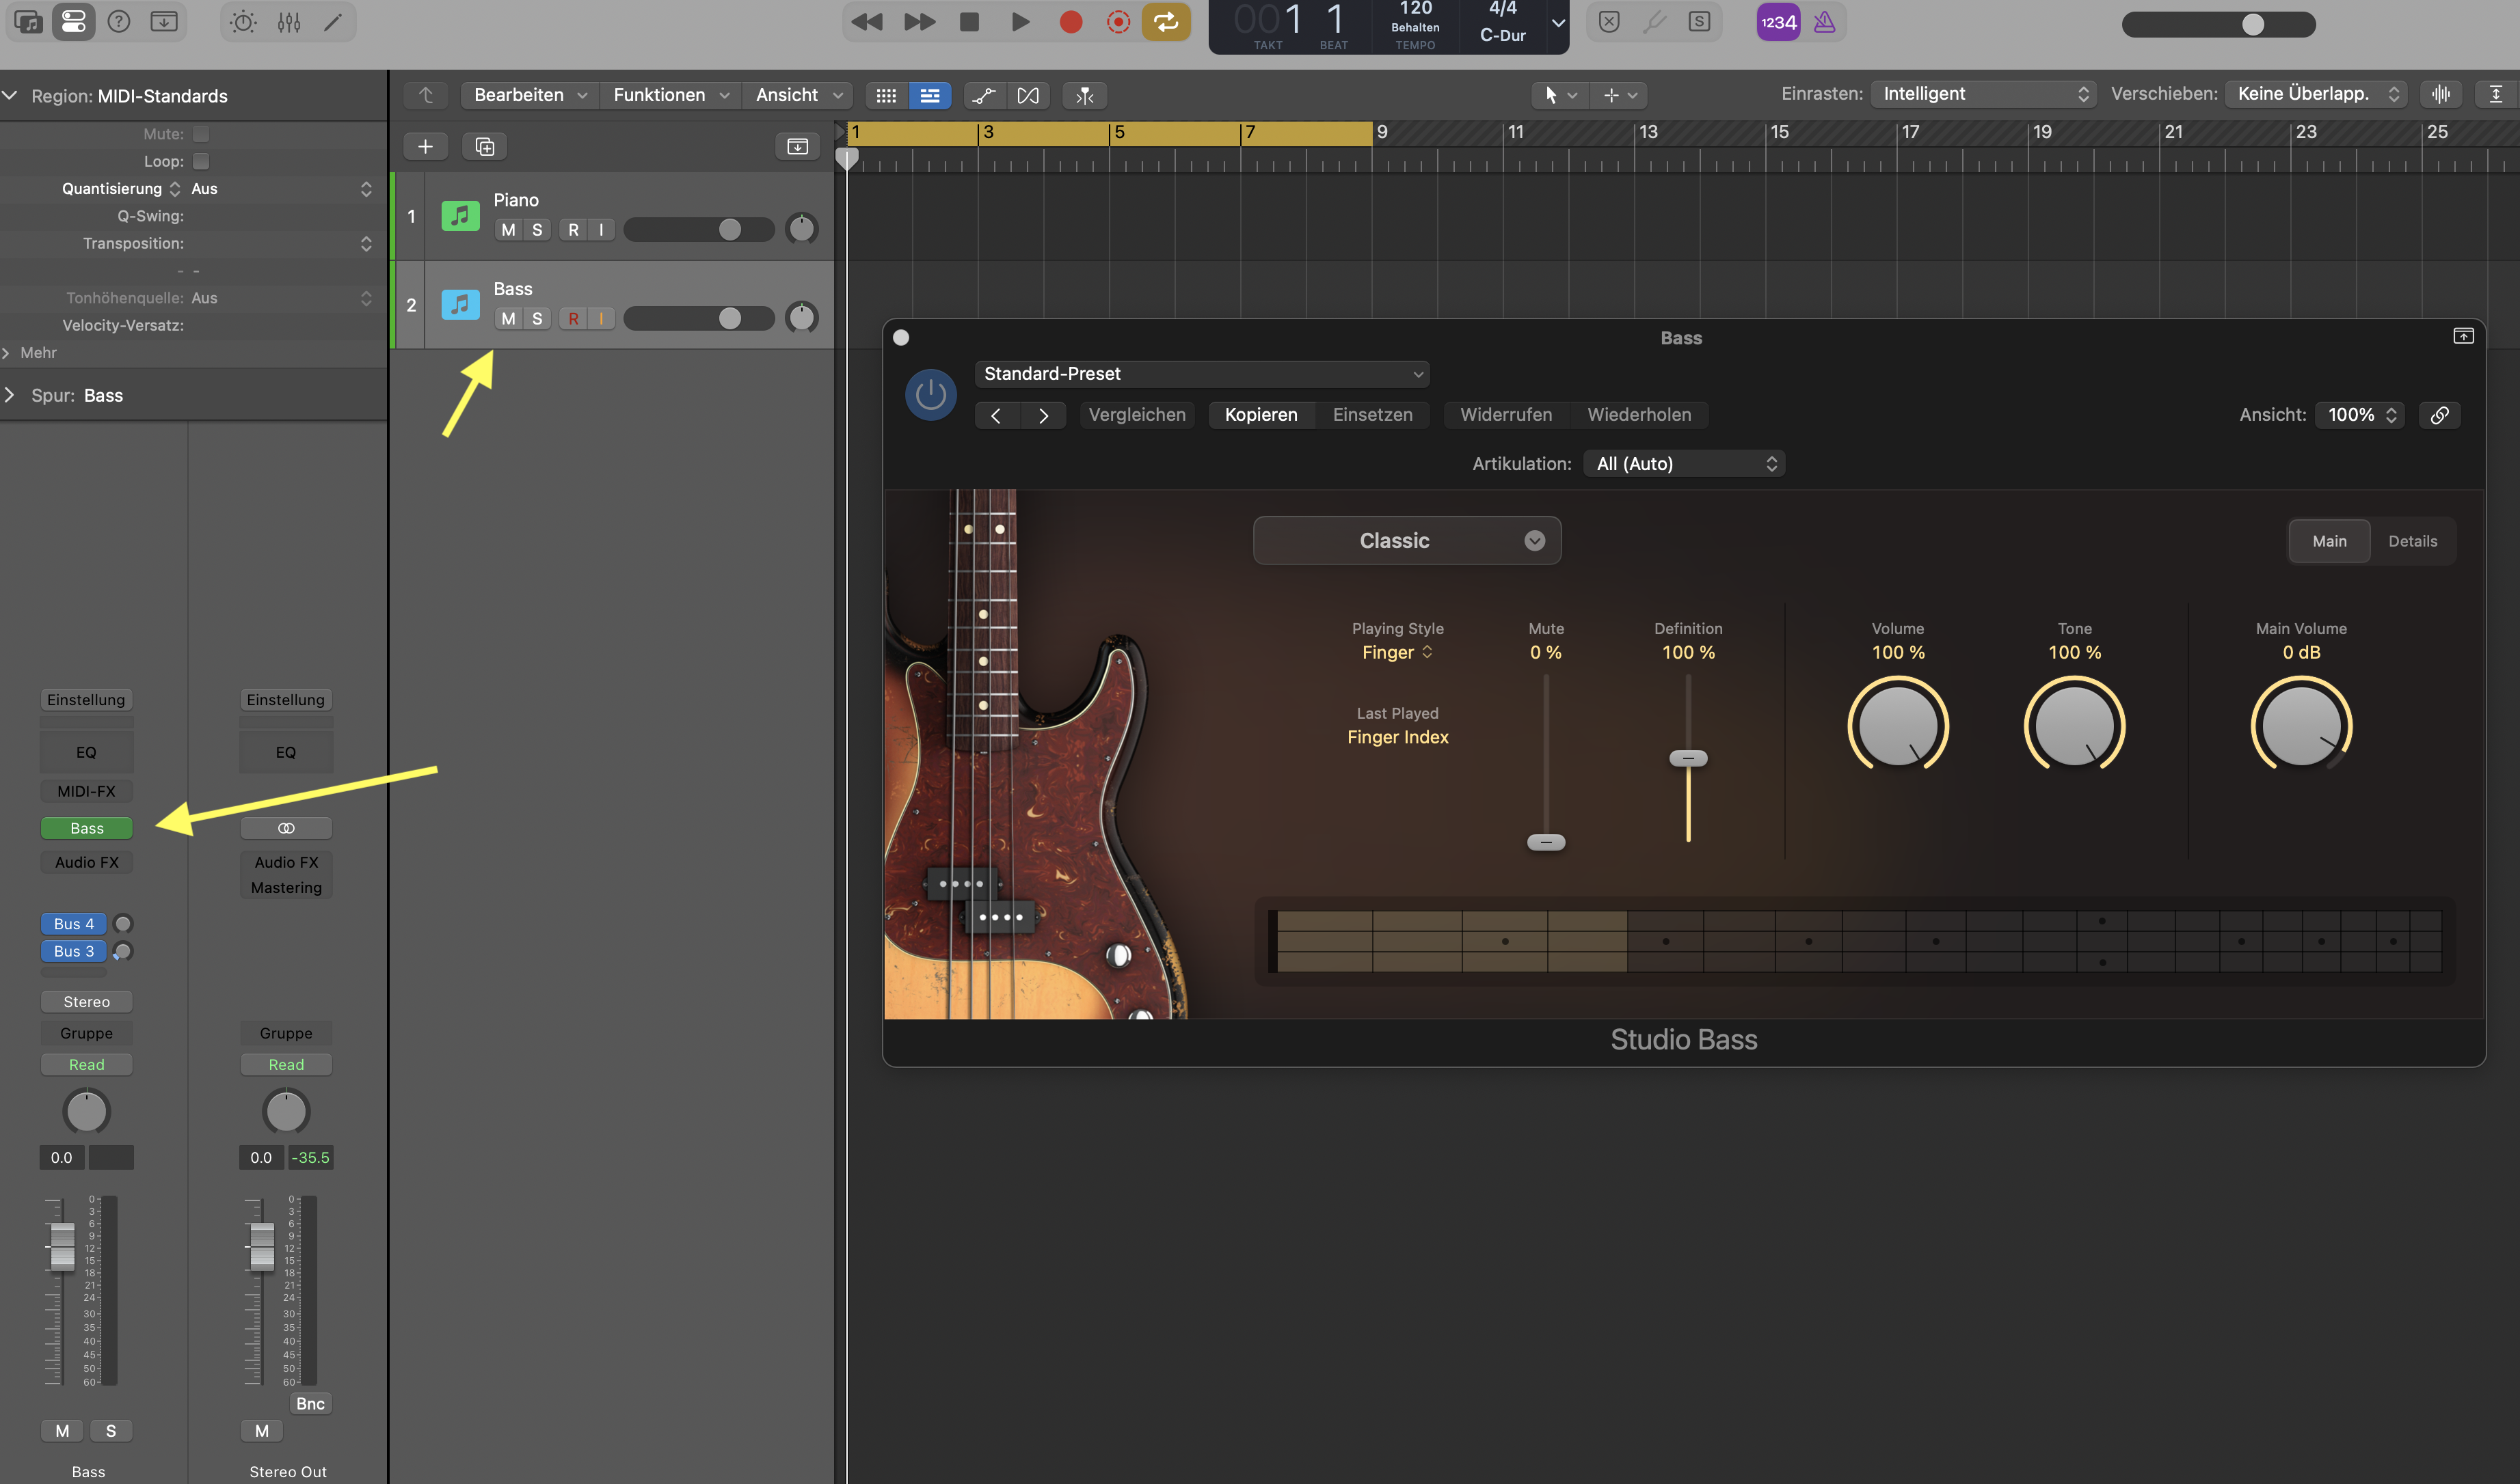
Task: Toggle the Studio Bass power button
Action: [x=930, y=396]
